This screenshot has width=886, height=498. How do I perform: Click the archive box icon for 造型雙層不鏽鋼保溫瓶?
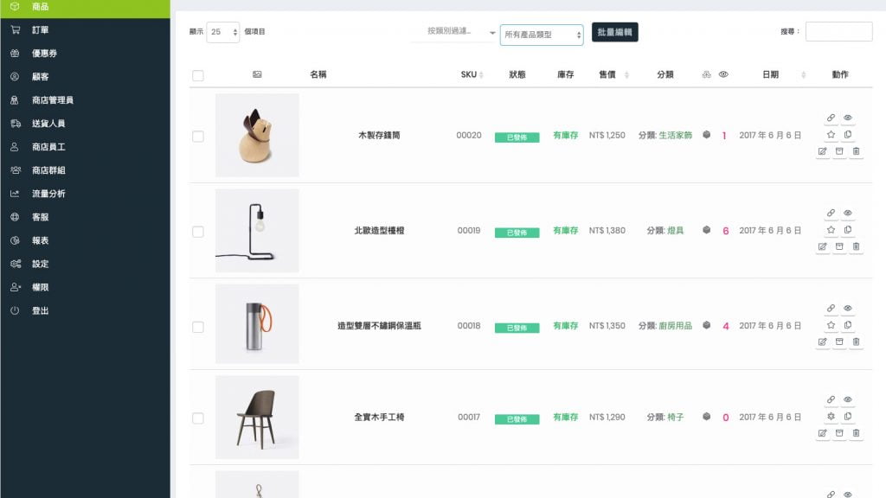click(x=838, y=342)
